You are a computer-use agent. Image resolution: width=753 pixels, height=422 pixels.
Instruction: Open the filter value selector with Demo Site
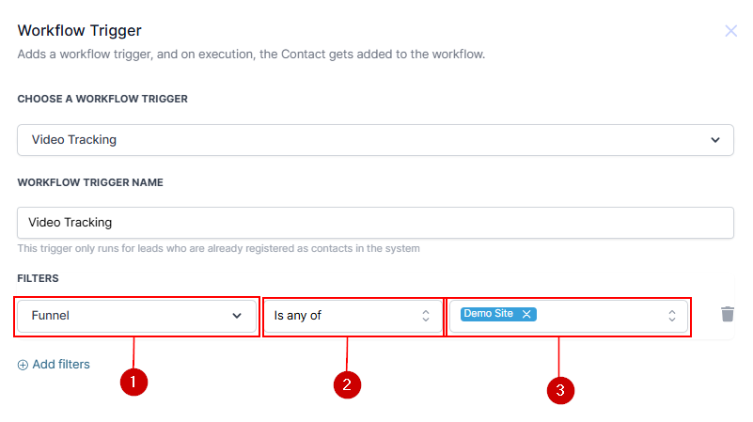[602, 316]
